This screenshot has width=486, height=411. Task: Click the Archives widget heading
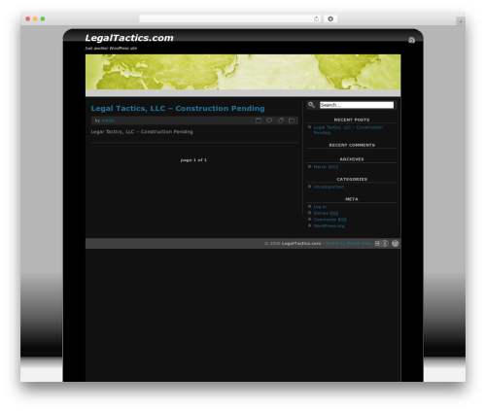(352, 159)
